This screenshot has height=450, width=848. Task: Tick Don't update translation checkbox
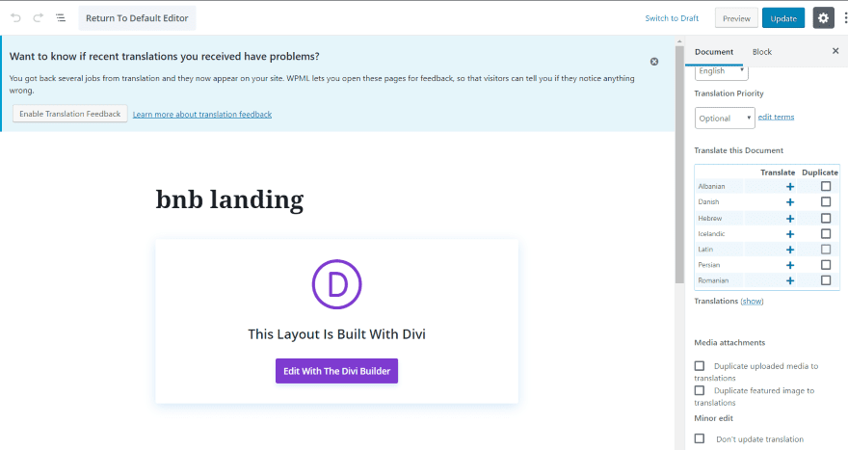[x=700, y=438]
